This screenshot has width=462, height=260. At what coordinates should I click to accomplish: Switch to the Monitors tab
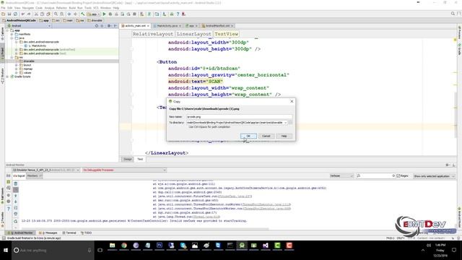coord(34,176)
